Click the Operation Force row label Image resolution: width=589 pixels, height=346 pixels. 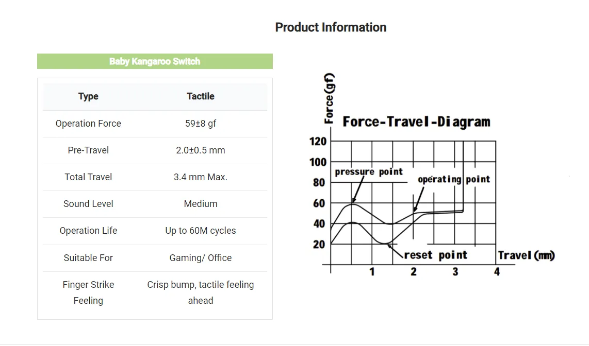(x=88, y=124)
